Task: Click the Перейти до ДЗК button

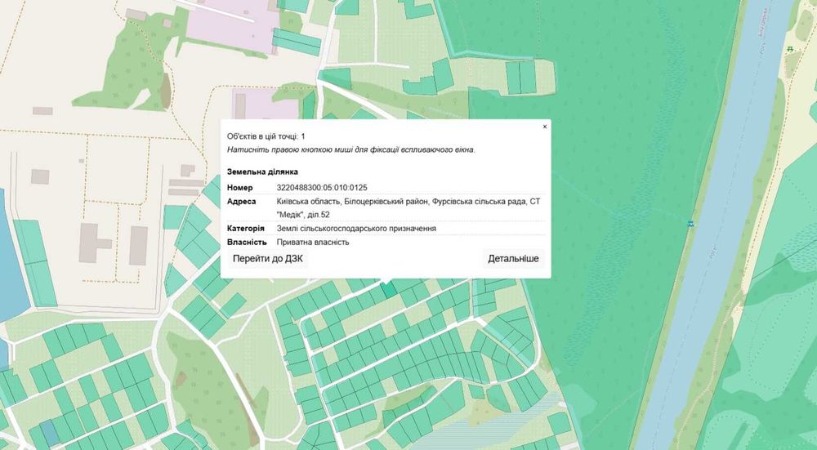Action: click(x=267, y=259)
